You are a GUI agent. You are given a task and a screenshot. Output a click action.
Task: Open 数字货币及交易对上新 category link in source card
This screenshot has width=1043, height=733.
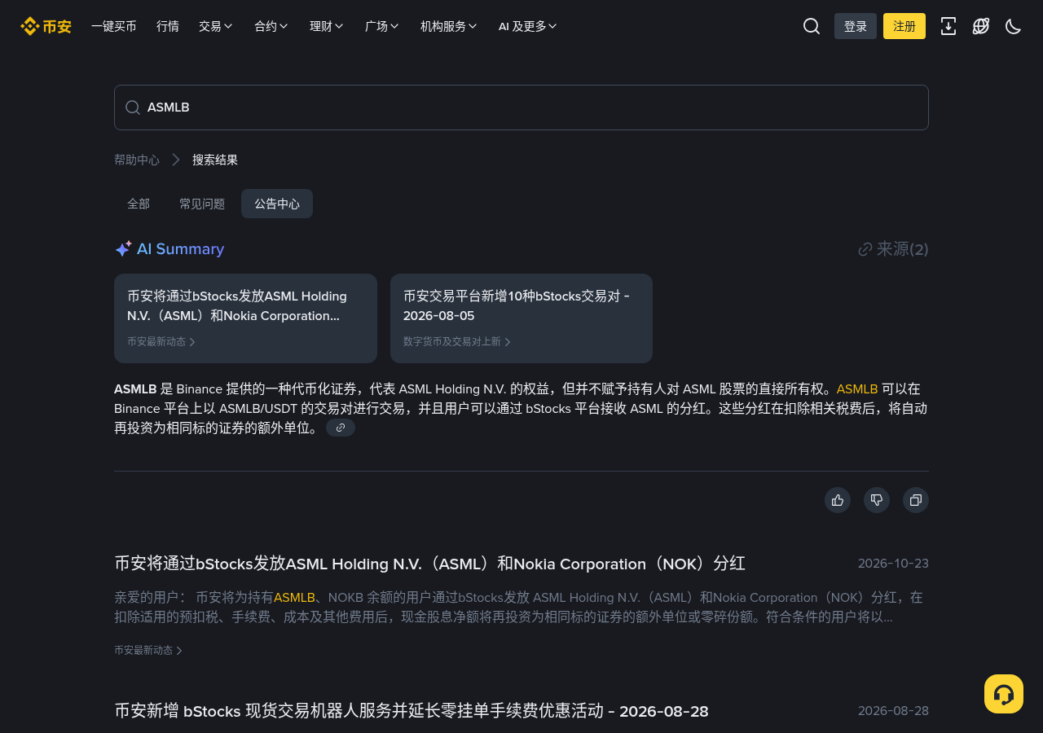pos(457,342)
